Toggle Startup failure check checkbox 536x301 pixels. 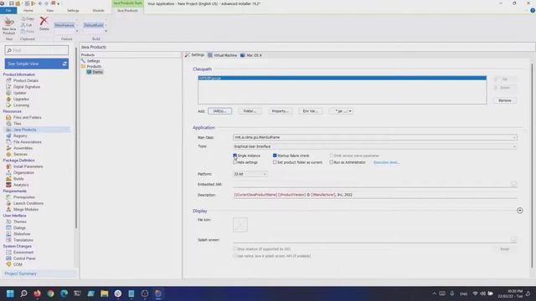pos(275,156)
